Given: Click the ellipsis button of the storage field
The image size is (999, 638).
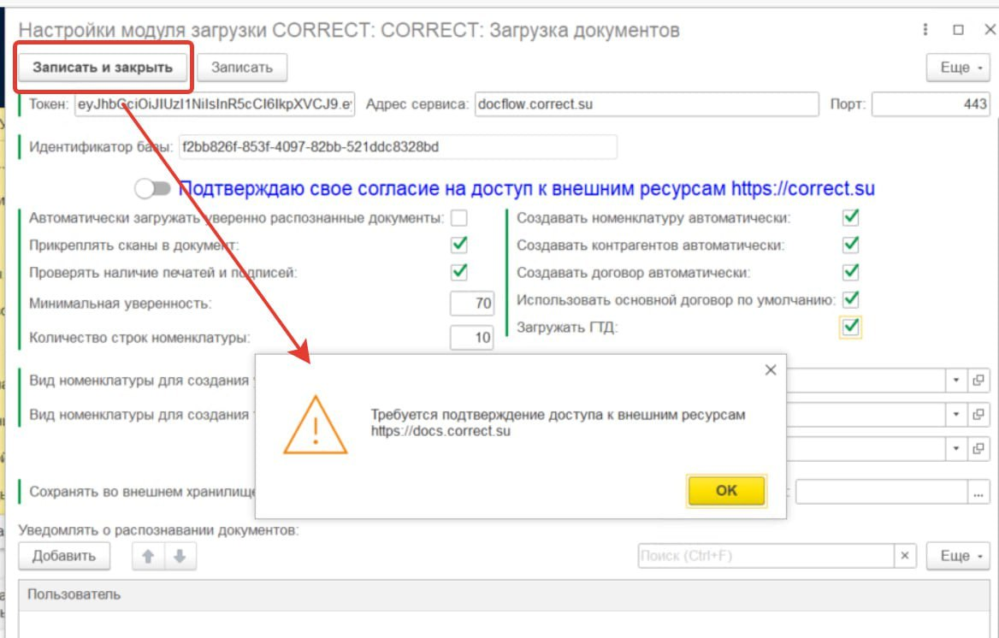Looking at the screenshot, I should click(x=978, y=492).
